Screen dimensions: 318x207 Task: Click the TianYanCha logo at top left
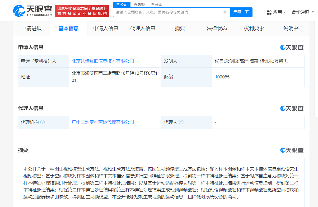(32, 11)
